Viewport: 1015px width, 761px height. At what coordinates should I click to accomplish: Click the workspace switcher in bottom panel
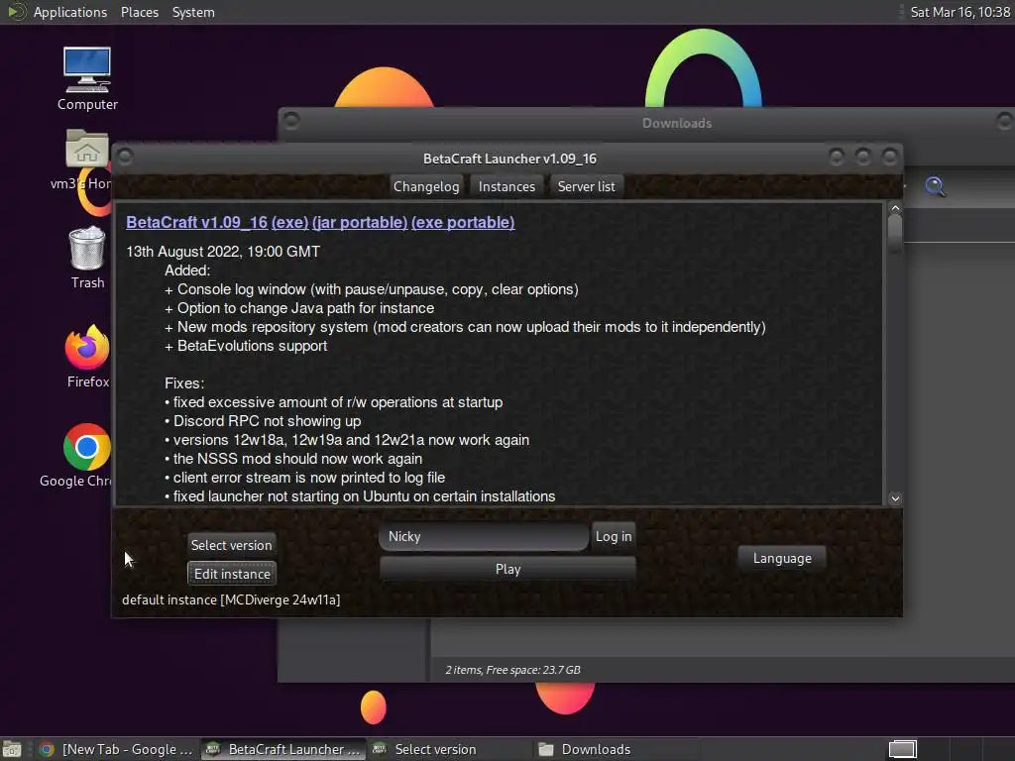(x=902, y=749)
